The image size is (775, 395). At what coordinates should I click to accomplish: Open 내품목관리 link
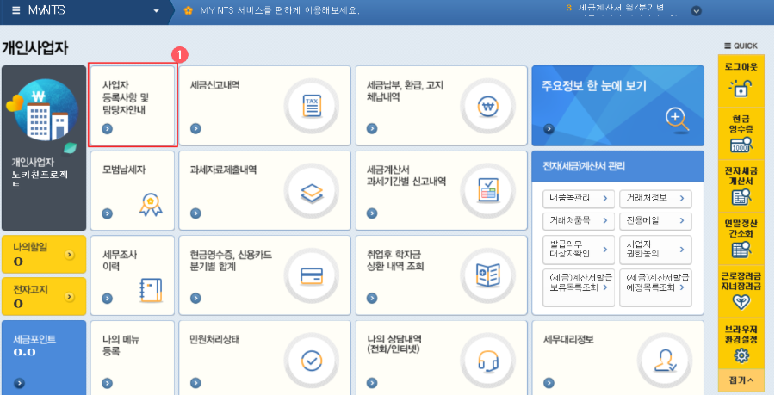coord(579,198)
